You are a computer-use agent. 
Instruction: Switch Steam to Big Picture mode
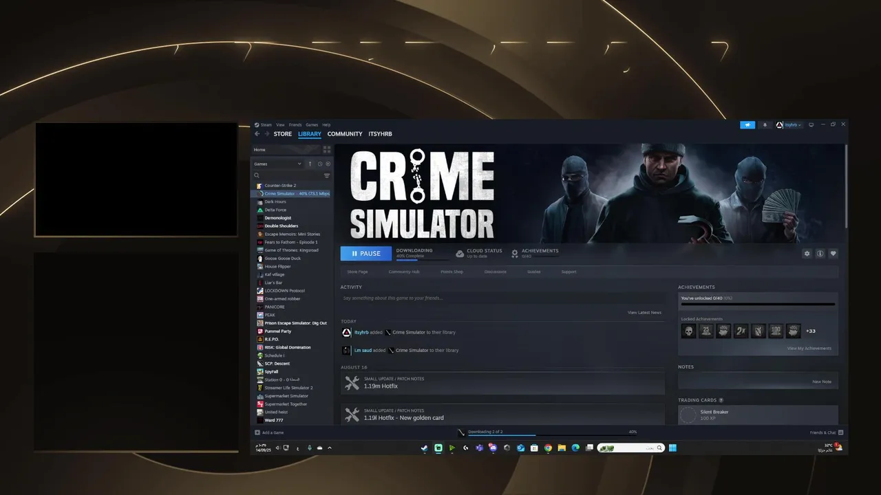tap(811, 125)
